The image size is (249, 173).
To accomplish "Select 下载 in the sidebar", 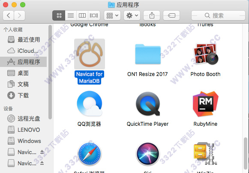I will pyautogui.click(x=23, y=95).
